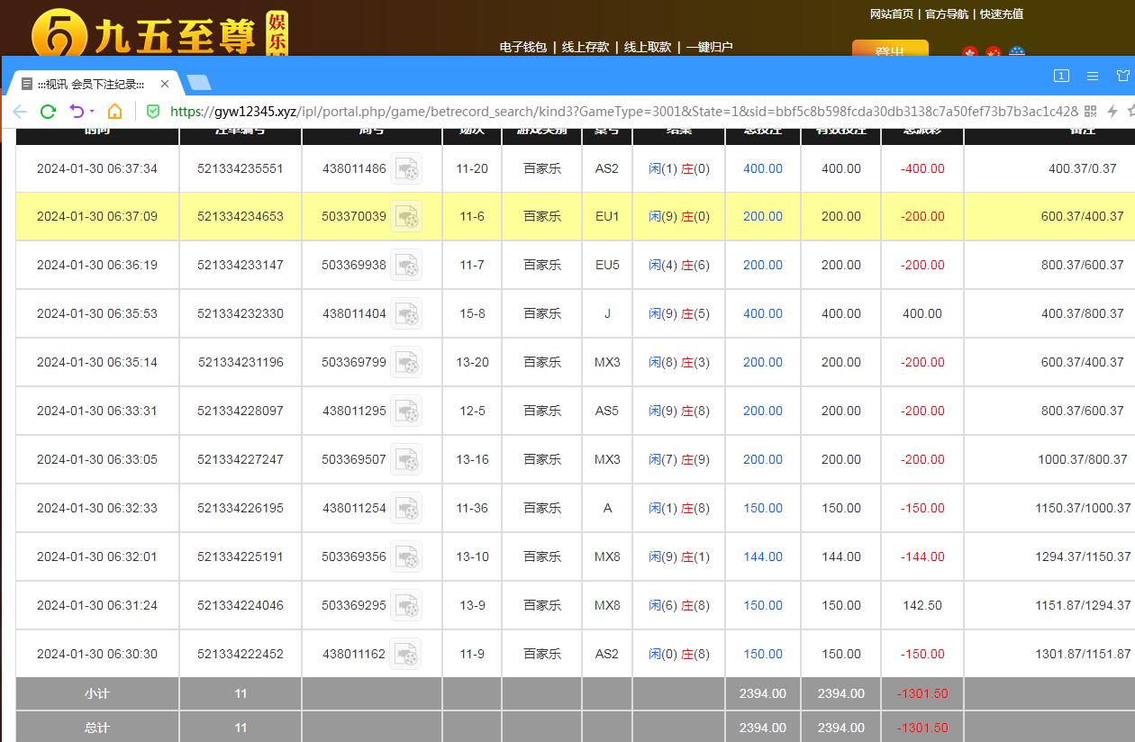This screenshot has height=742, width=1135.
Task: Open video replay for round 503369799
Action: 406,363
